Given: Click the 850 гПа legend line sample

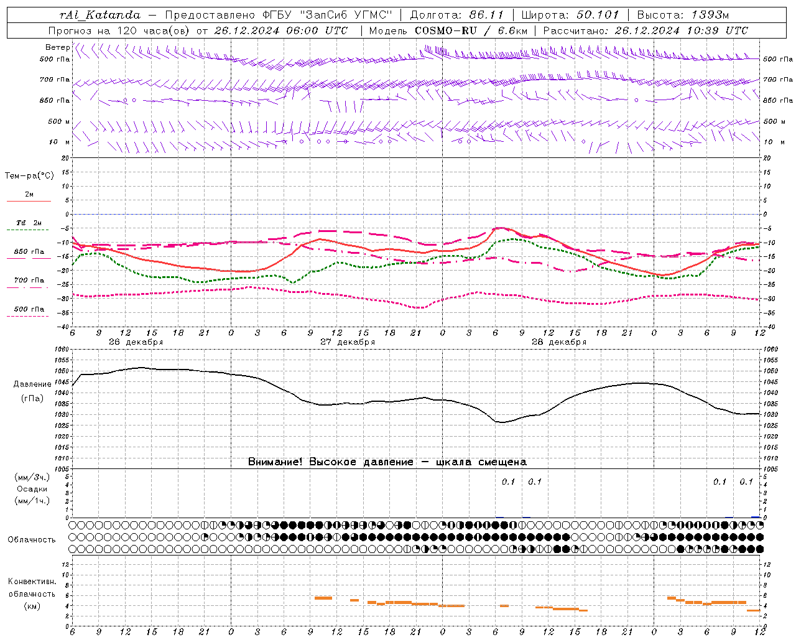Looking at the screenshot, I should pyautogui.click(x=27, y=259).
